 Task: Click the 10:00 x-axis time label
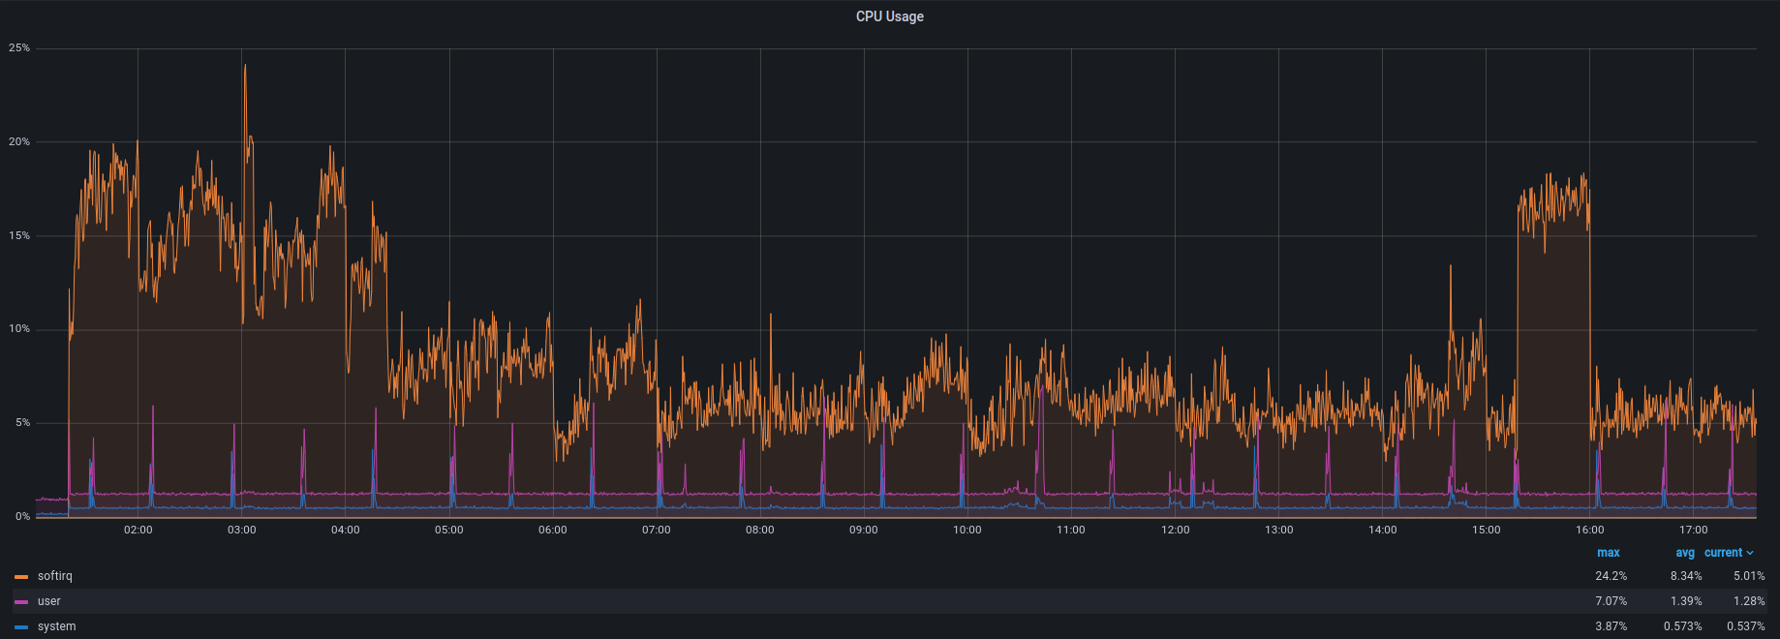(x=967, y=530)
